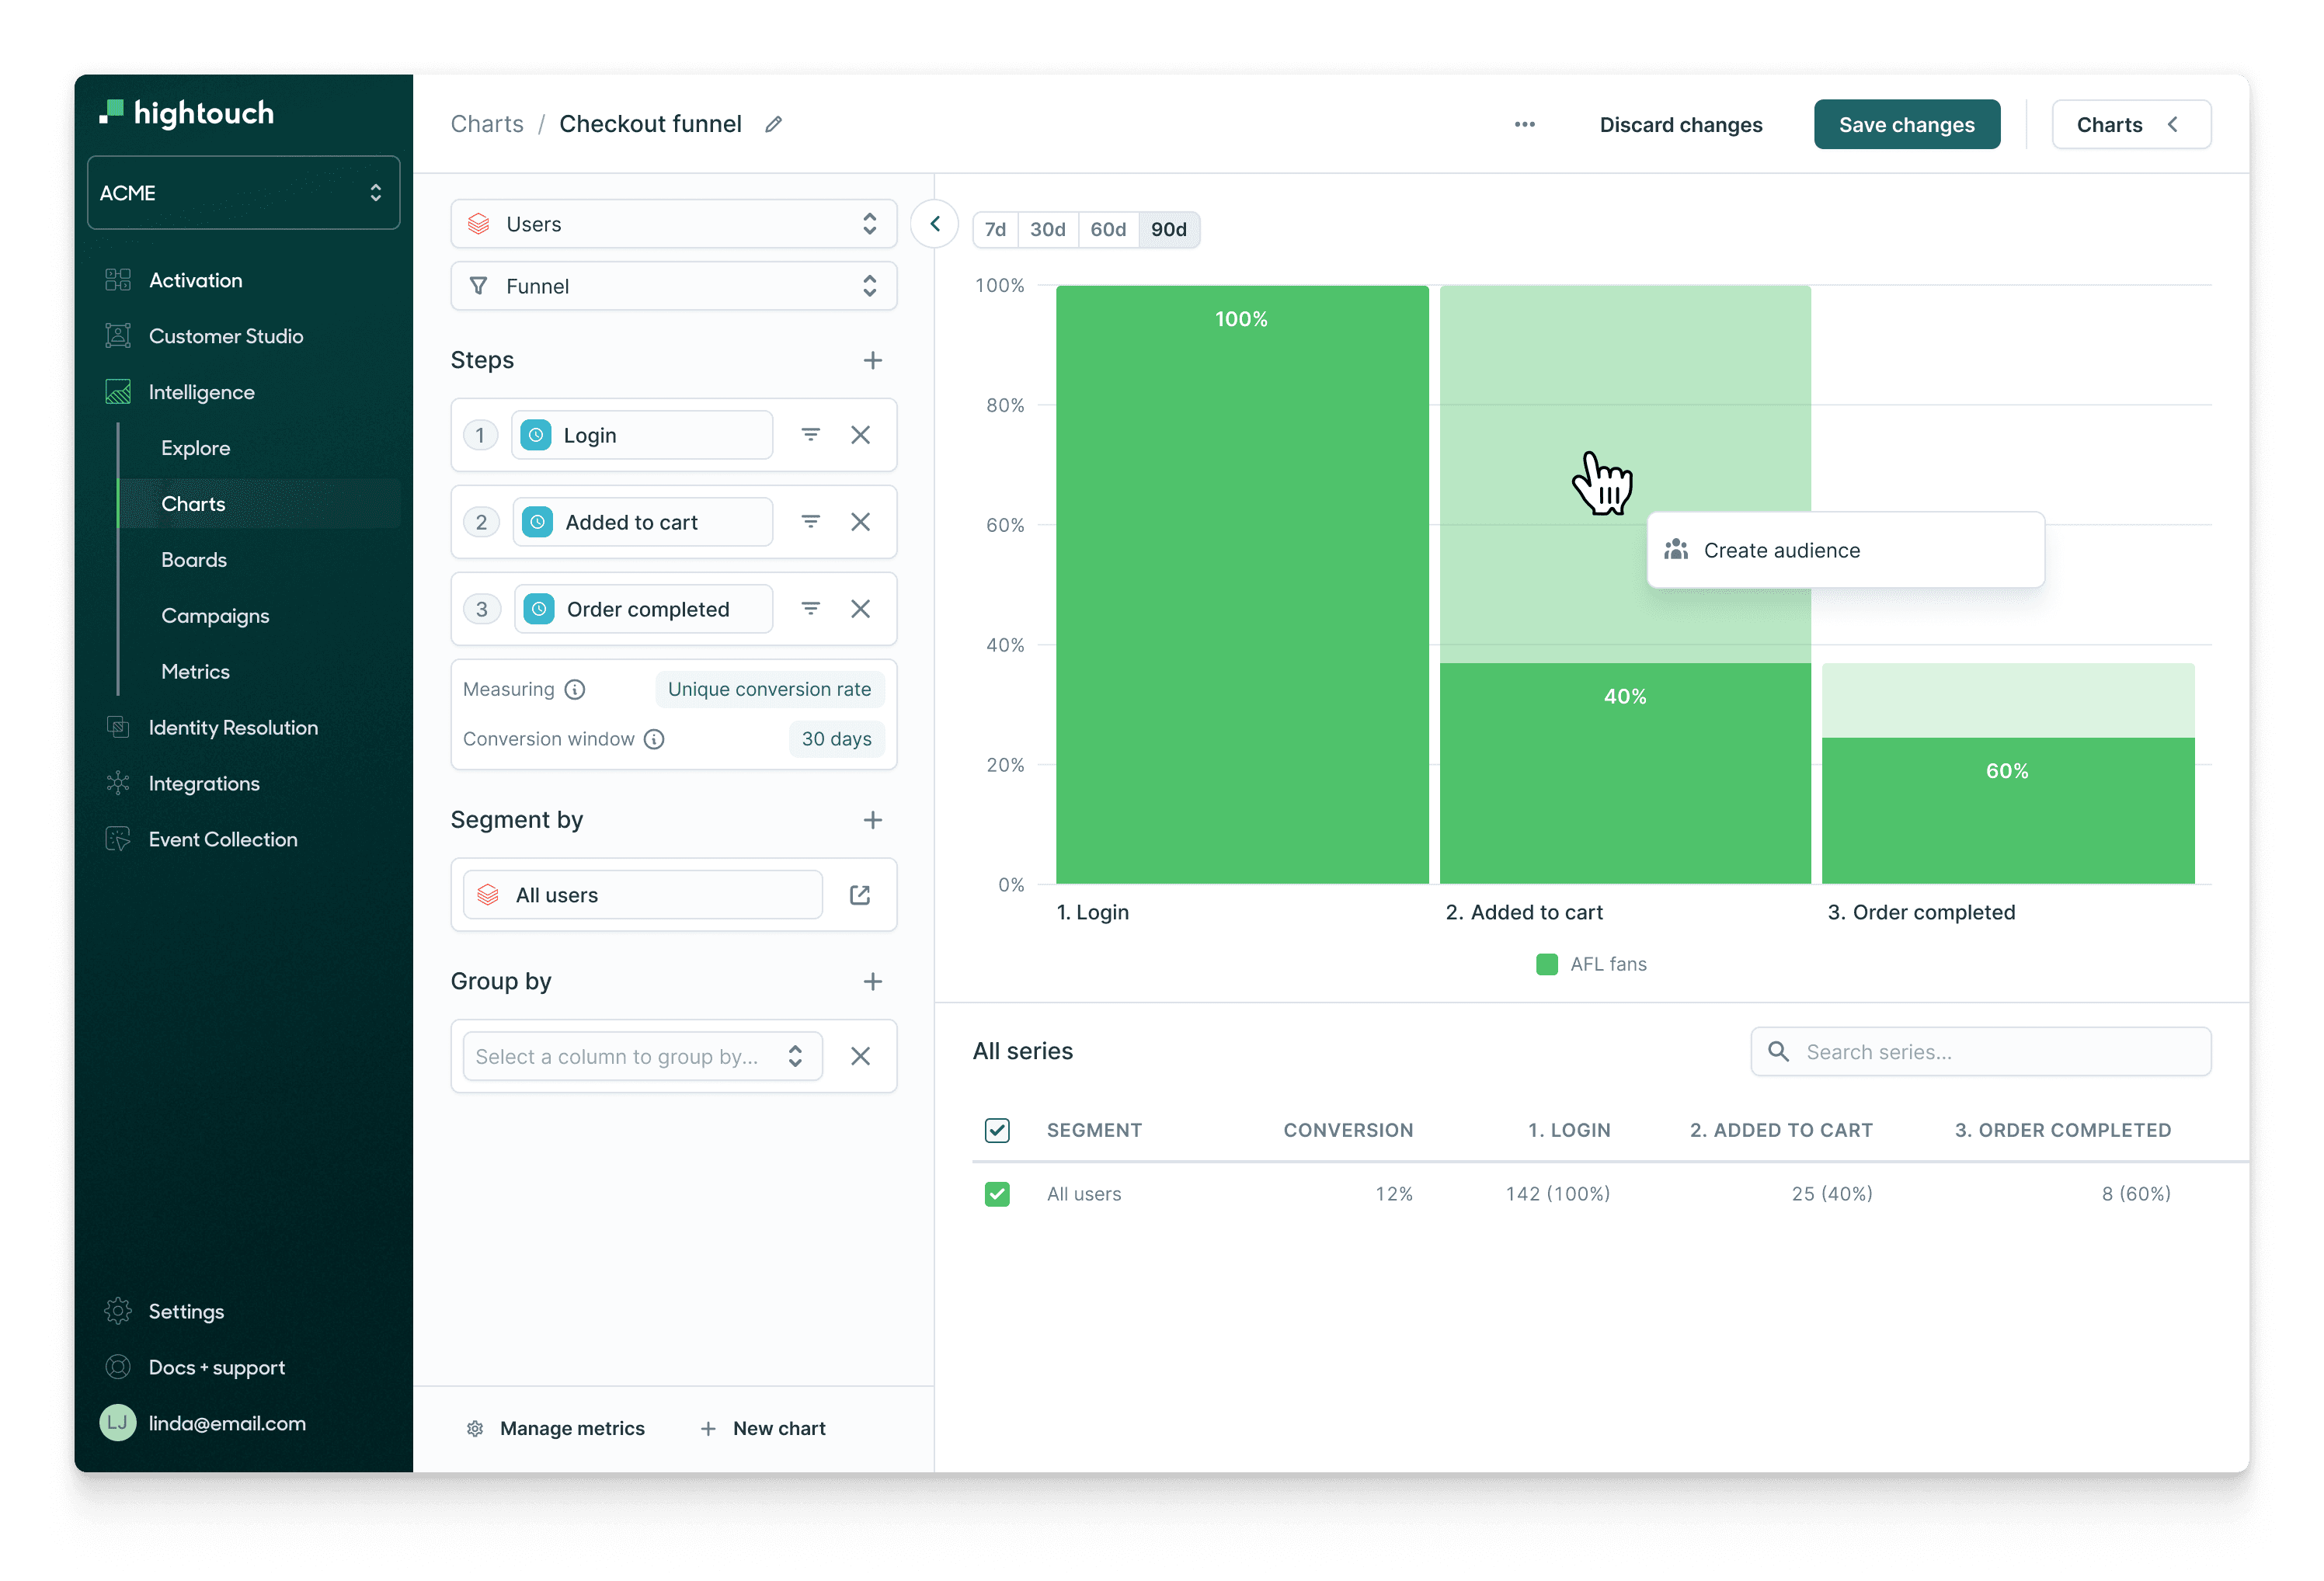The image size is (2324, 1581).
Task: Open the pencil icon to rename Checkout funnel
Action: click(772, 124)
